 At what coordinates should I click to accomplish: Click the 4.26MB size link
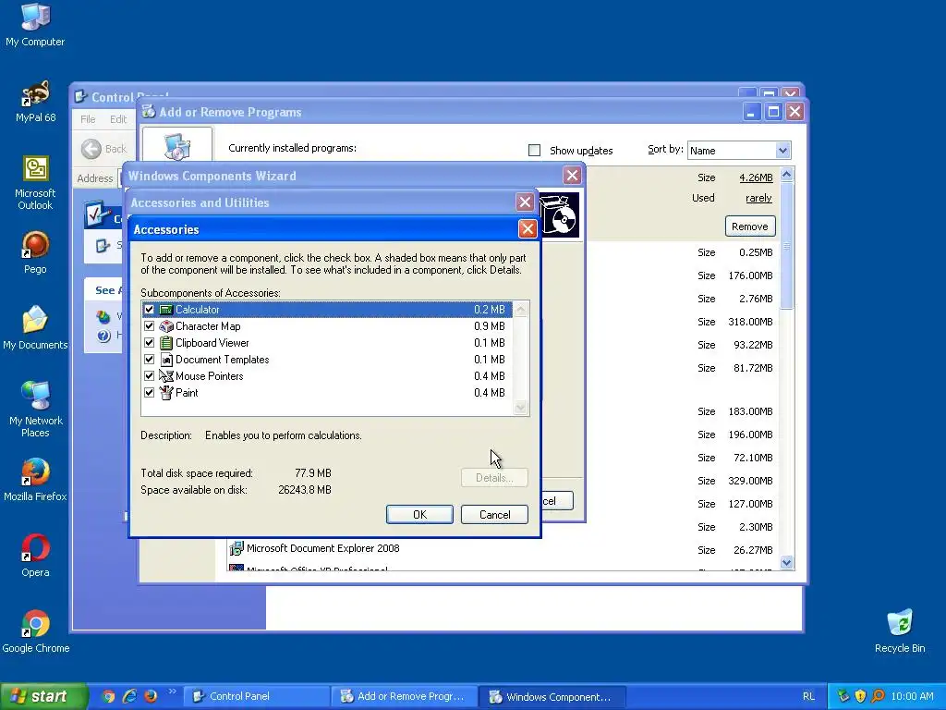[756, 177]
